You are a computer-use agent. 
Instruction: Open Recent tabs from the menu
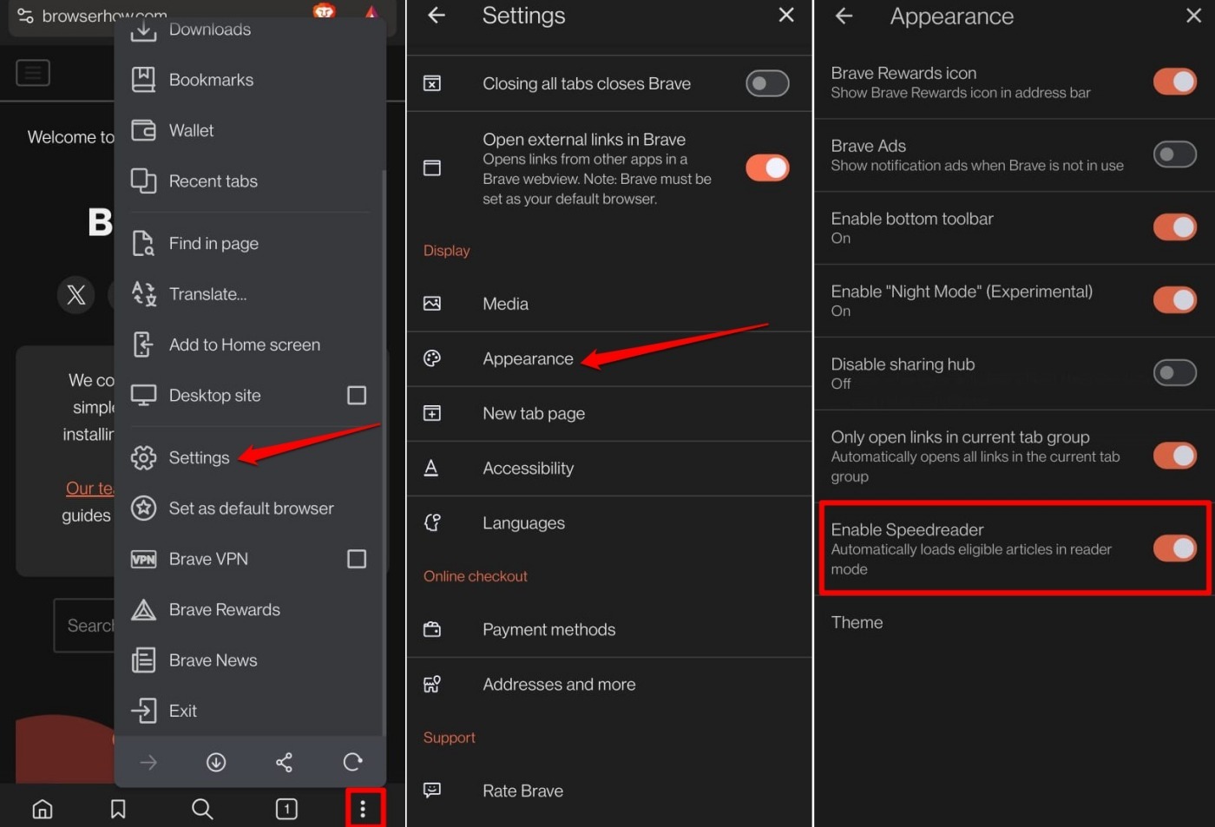(250, 180)
